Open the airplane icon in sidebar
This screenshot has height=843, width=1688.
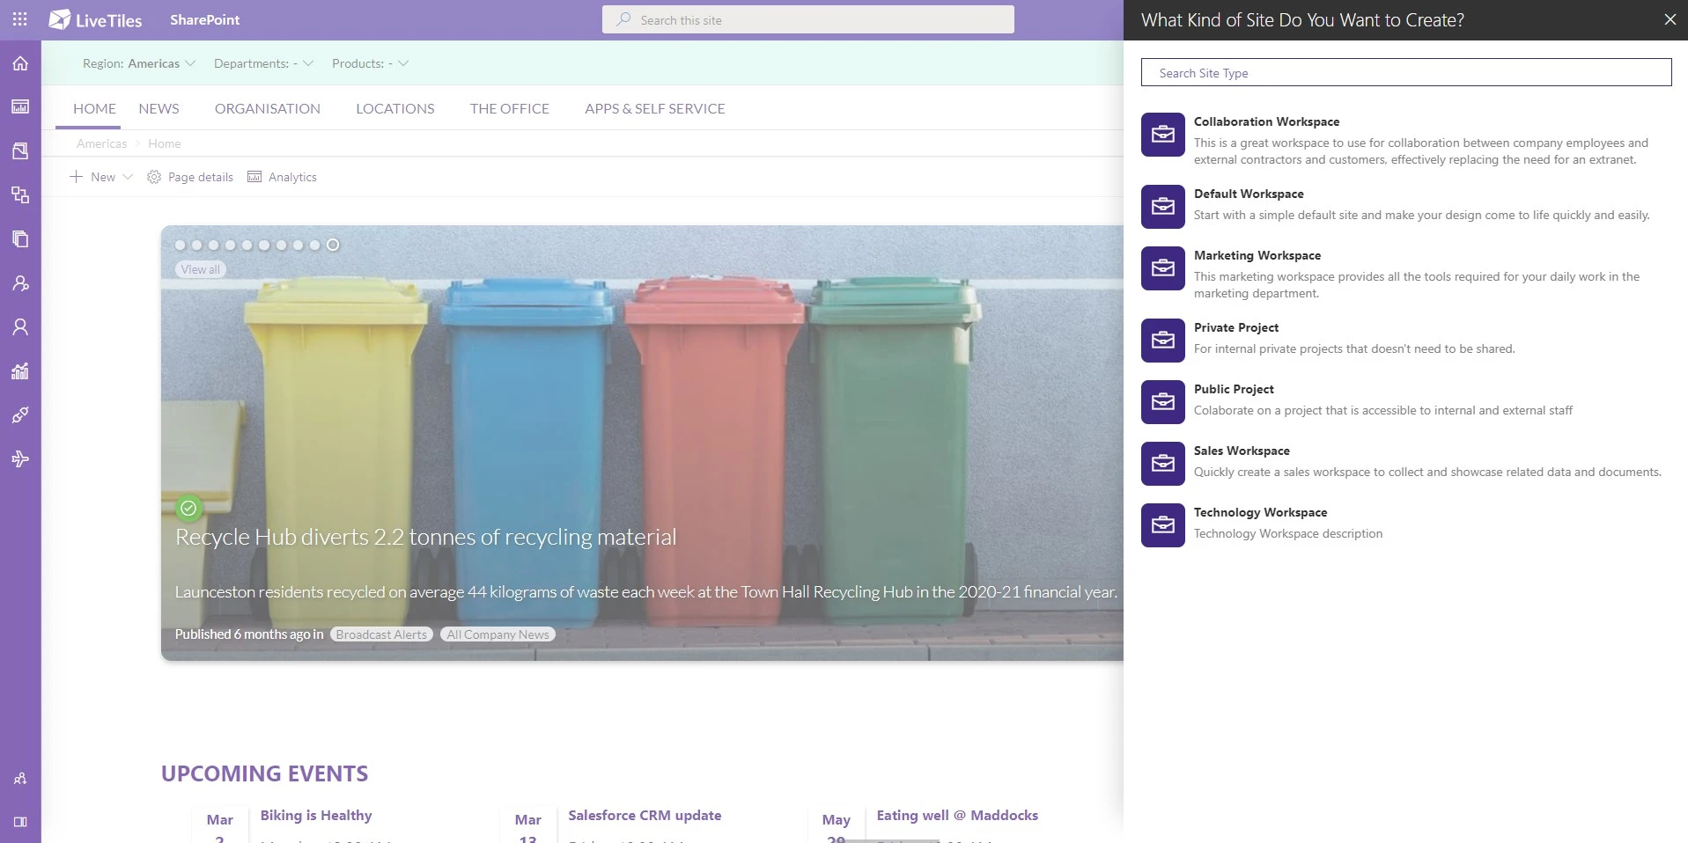20,458
